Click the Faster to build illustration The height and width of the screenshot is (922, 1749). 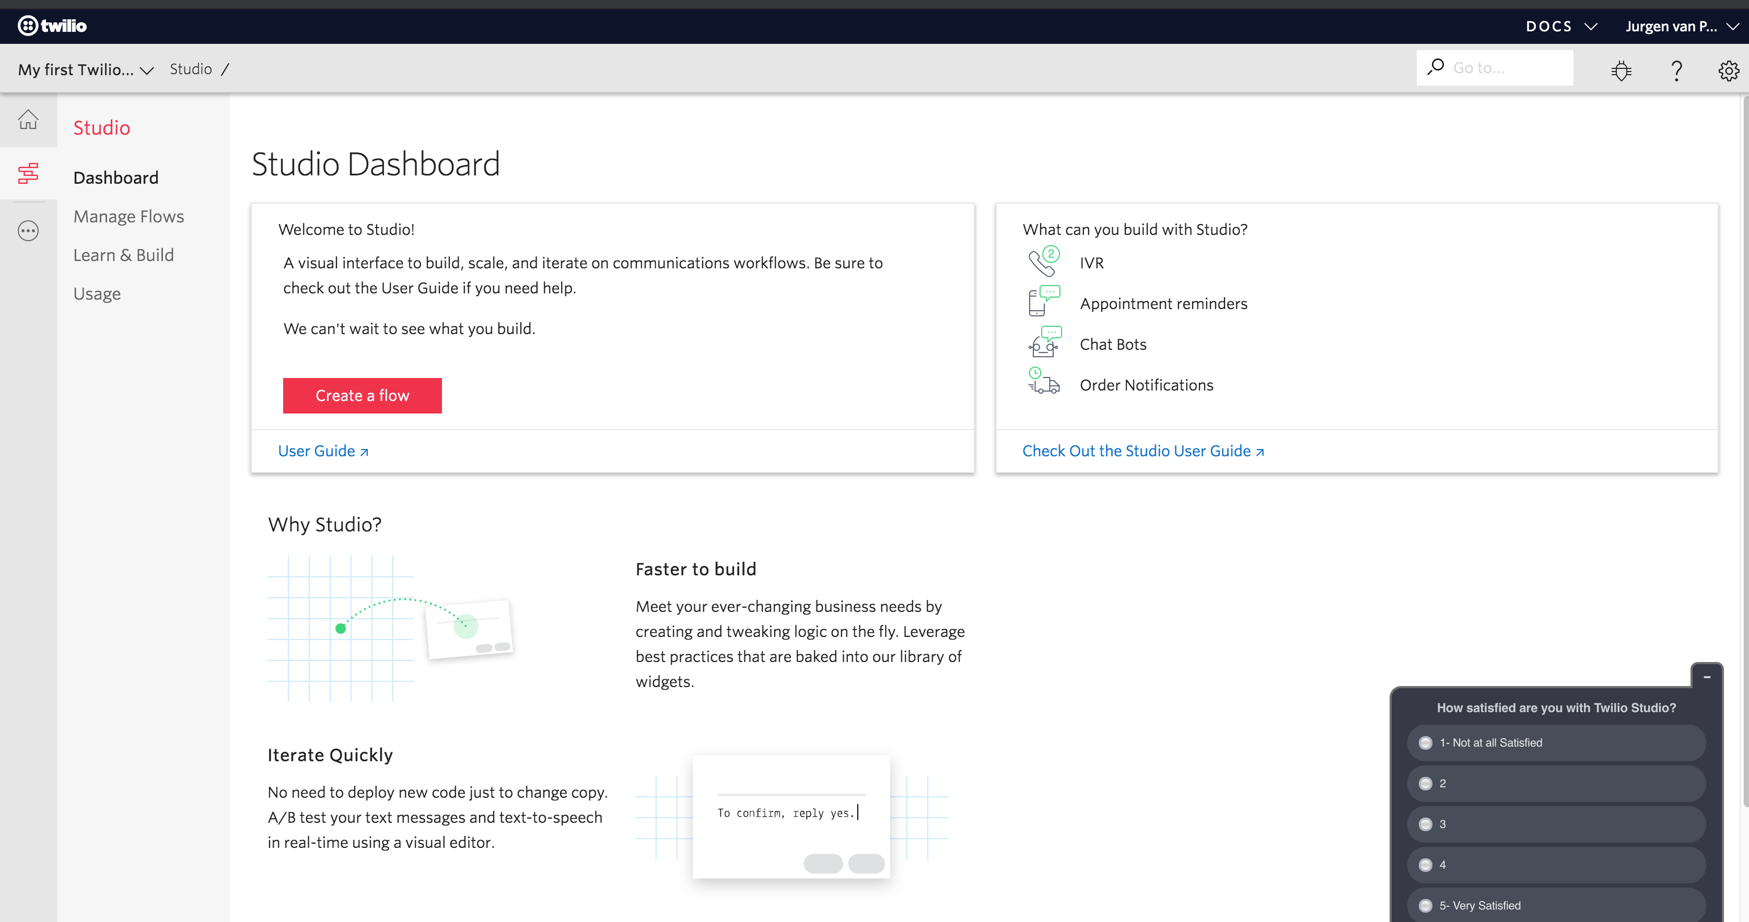(x=390, y=628)
